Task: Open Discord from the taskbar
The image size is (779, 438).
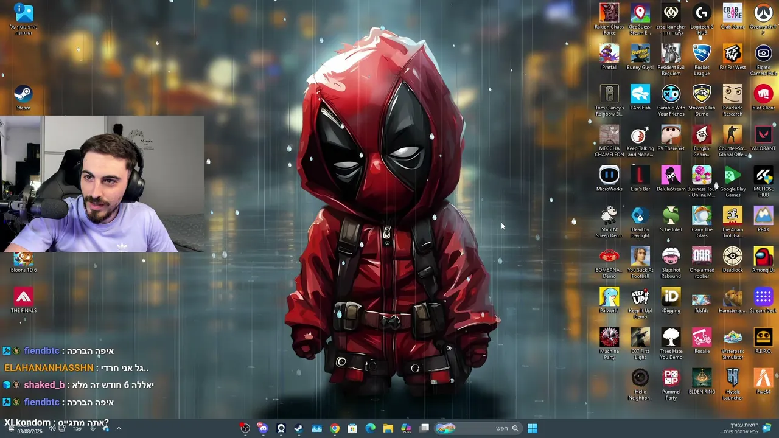Action: point(263,428)
